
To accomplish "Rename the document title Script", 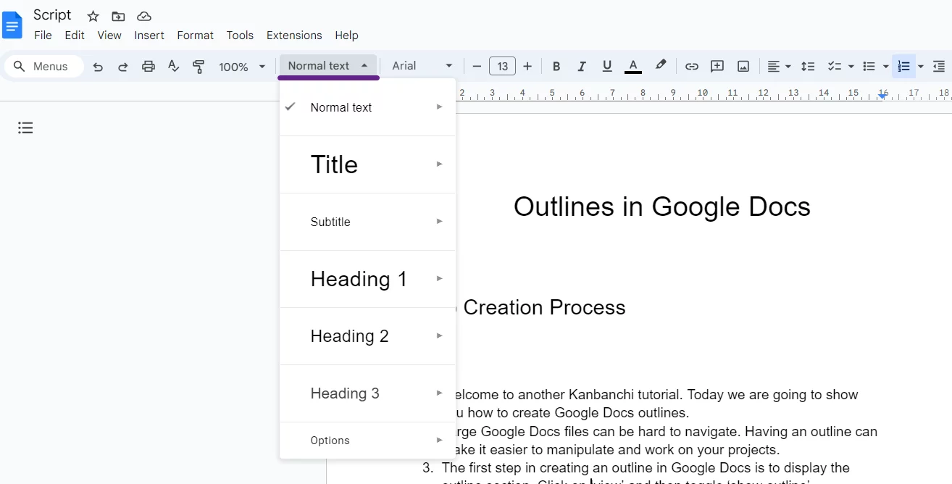I will 52,15.
